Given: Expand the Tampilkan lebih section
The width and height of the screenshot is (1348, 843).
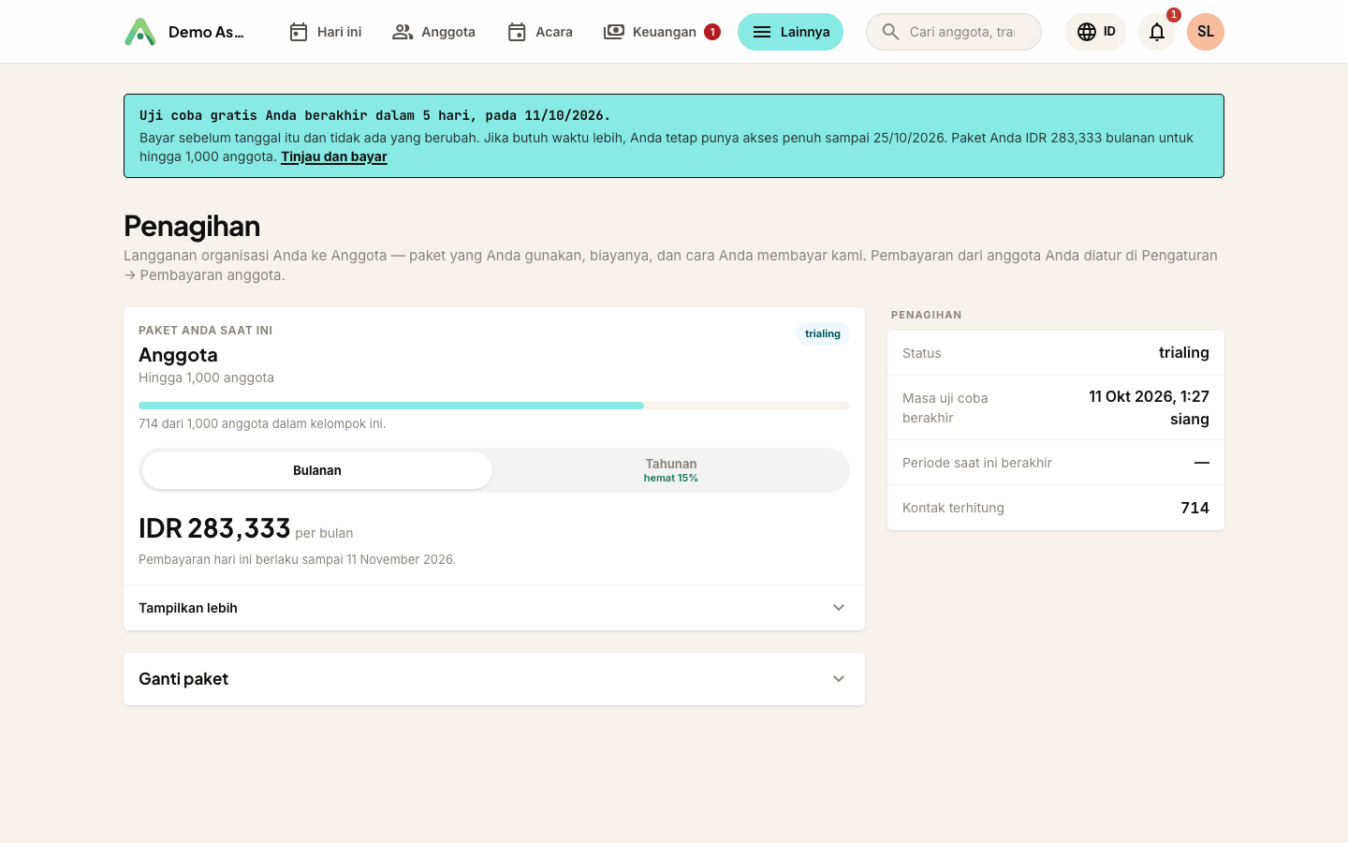Looking at the screenshot, I should (x=494, y=608).
